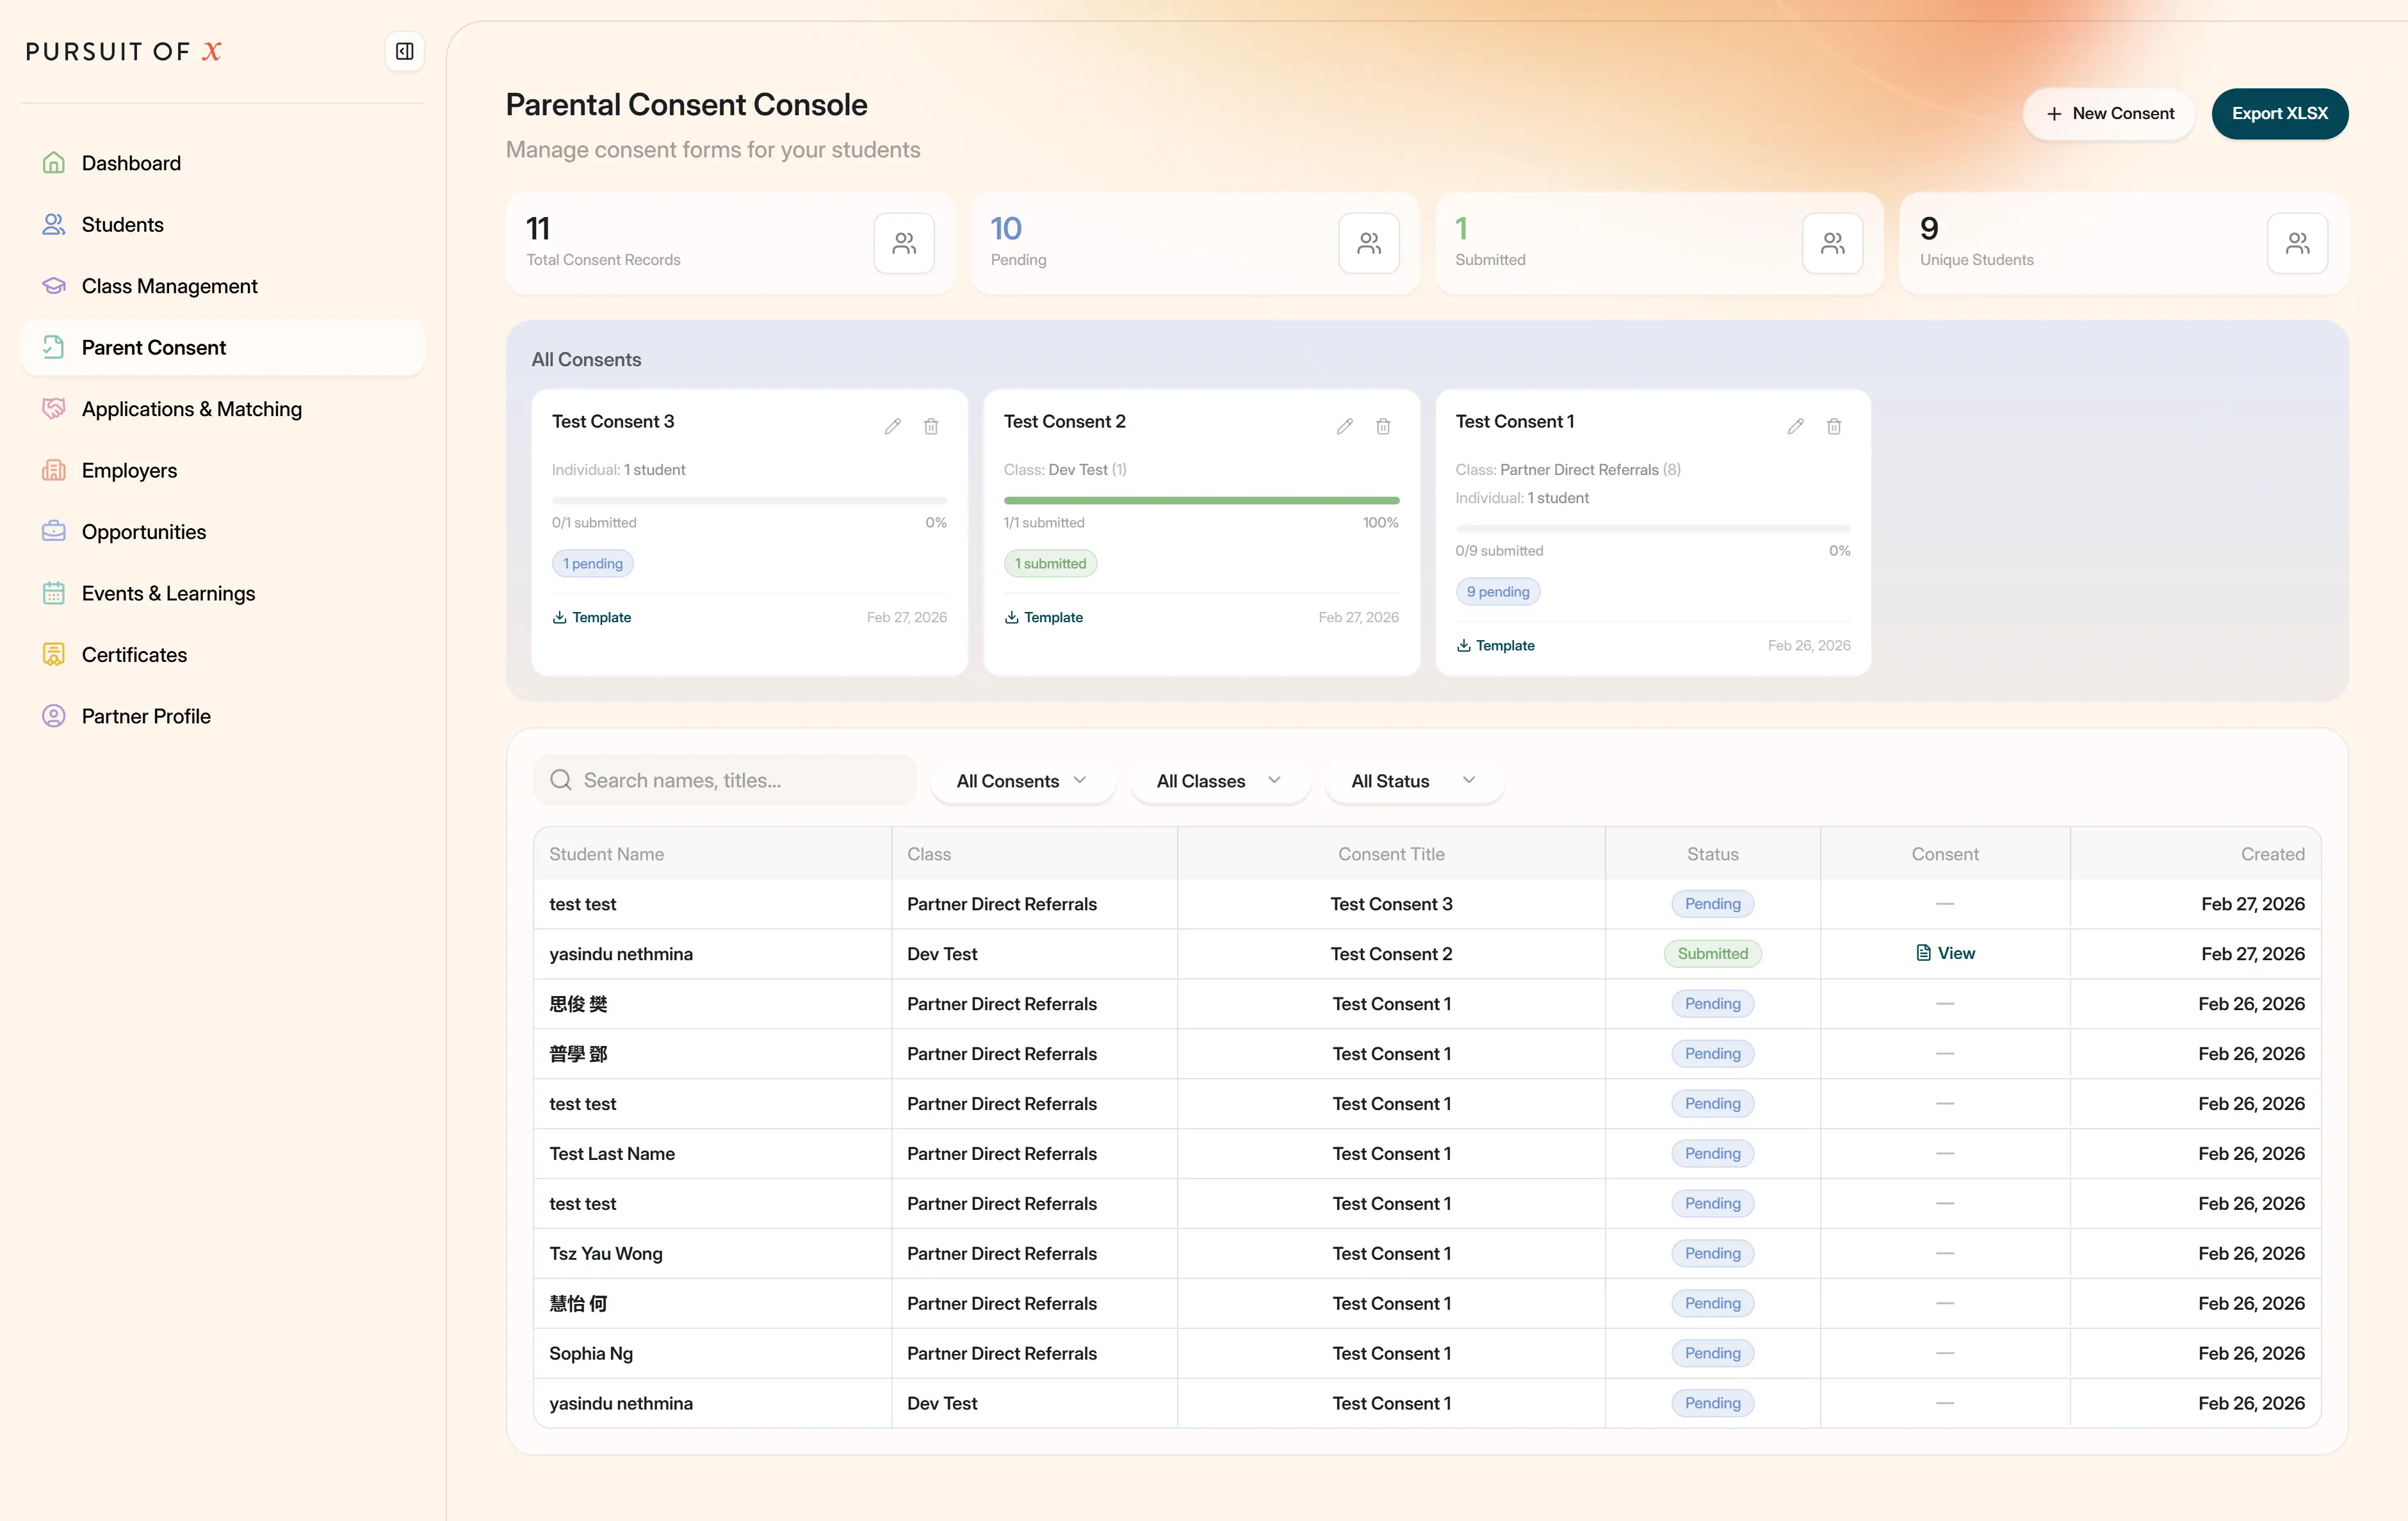Open the All Consents filter dropdown
Viewport: 2408px width, 1521px height.
(x=1022, y=780)
